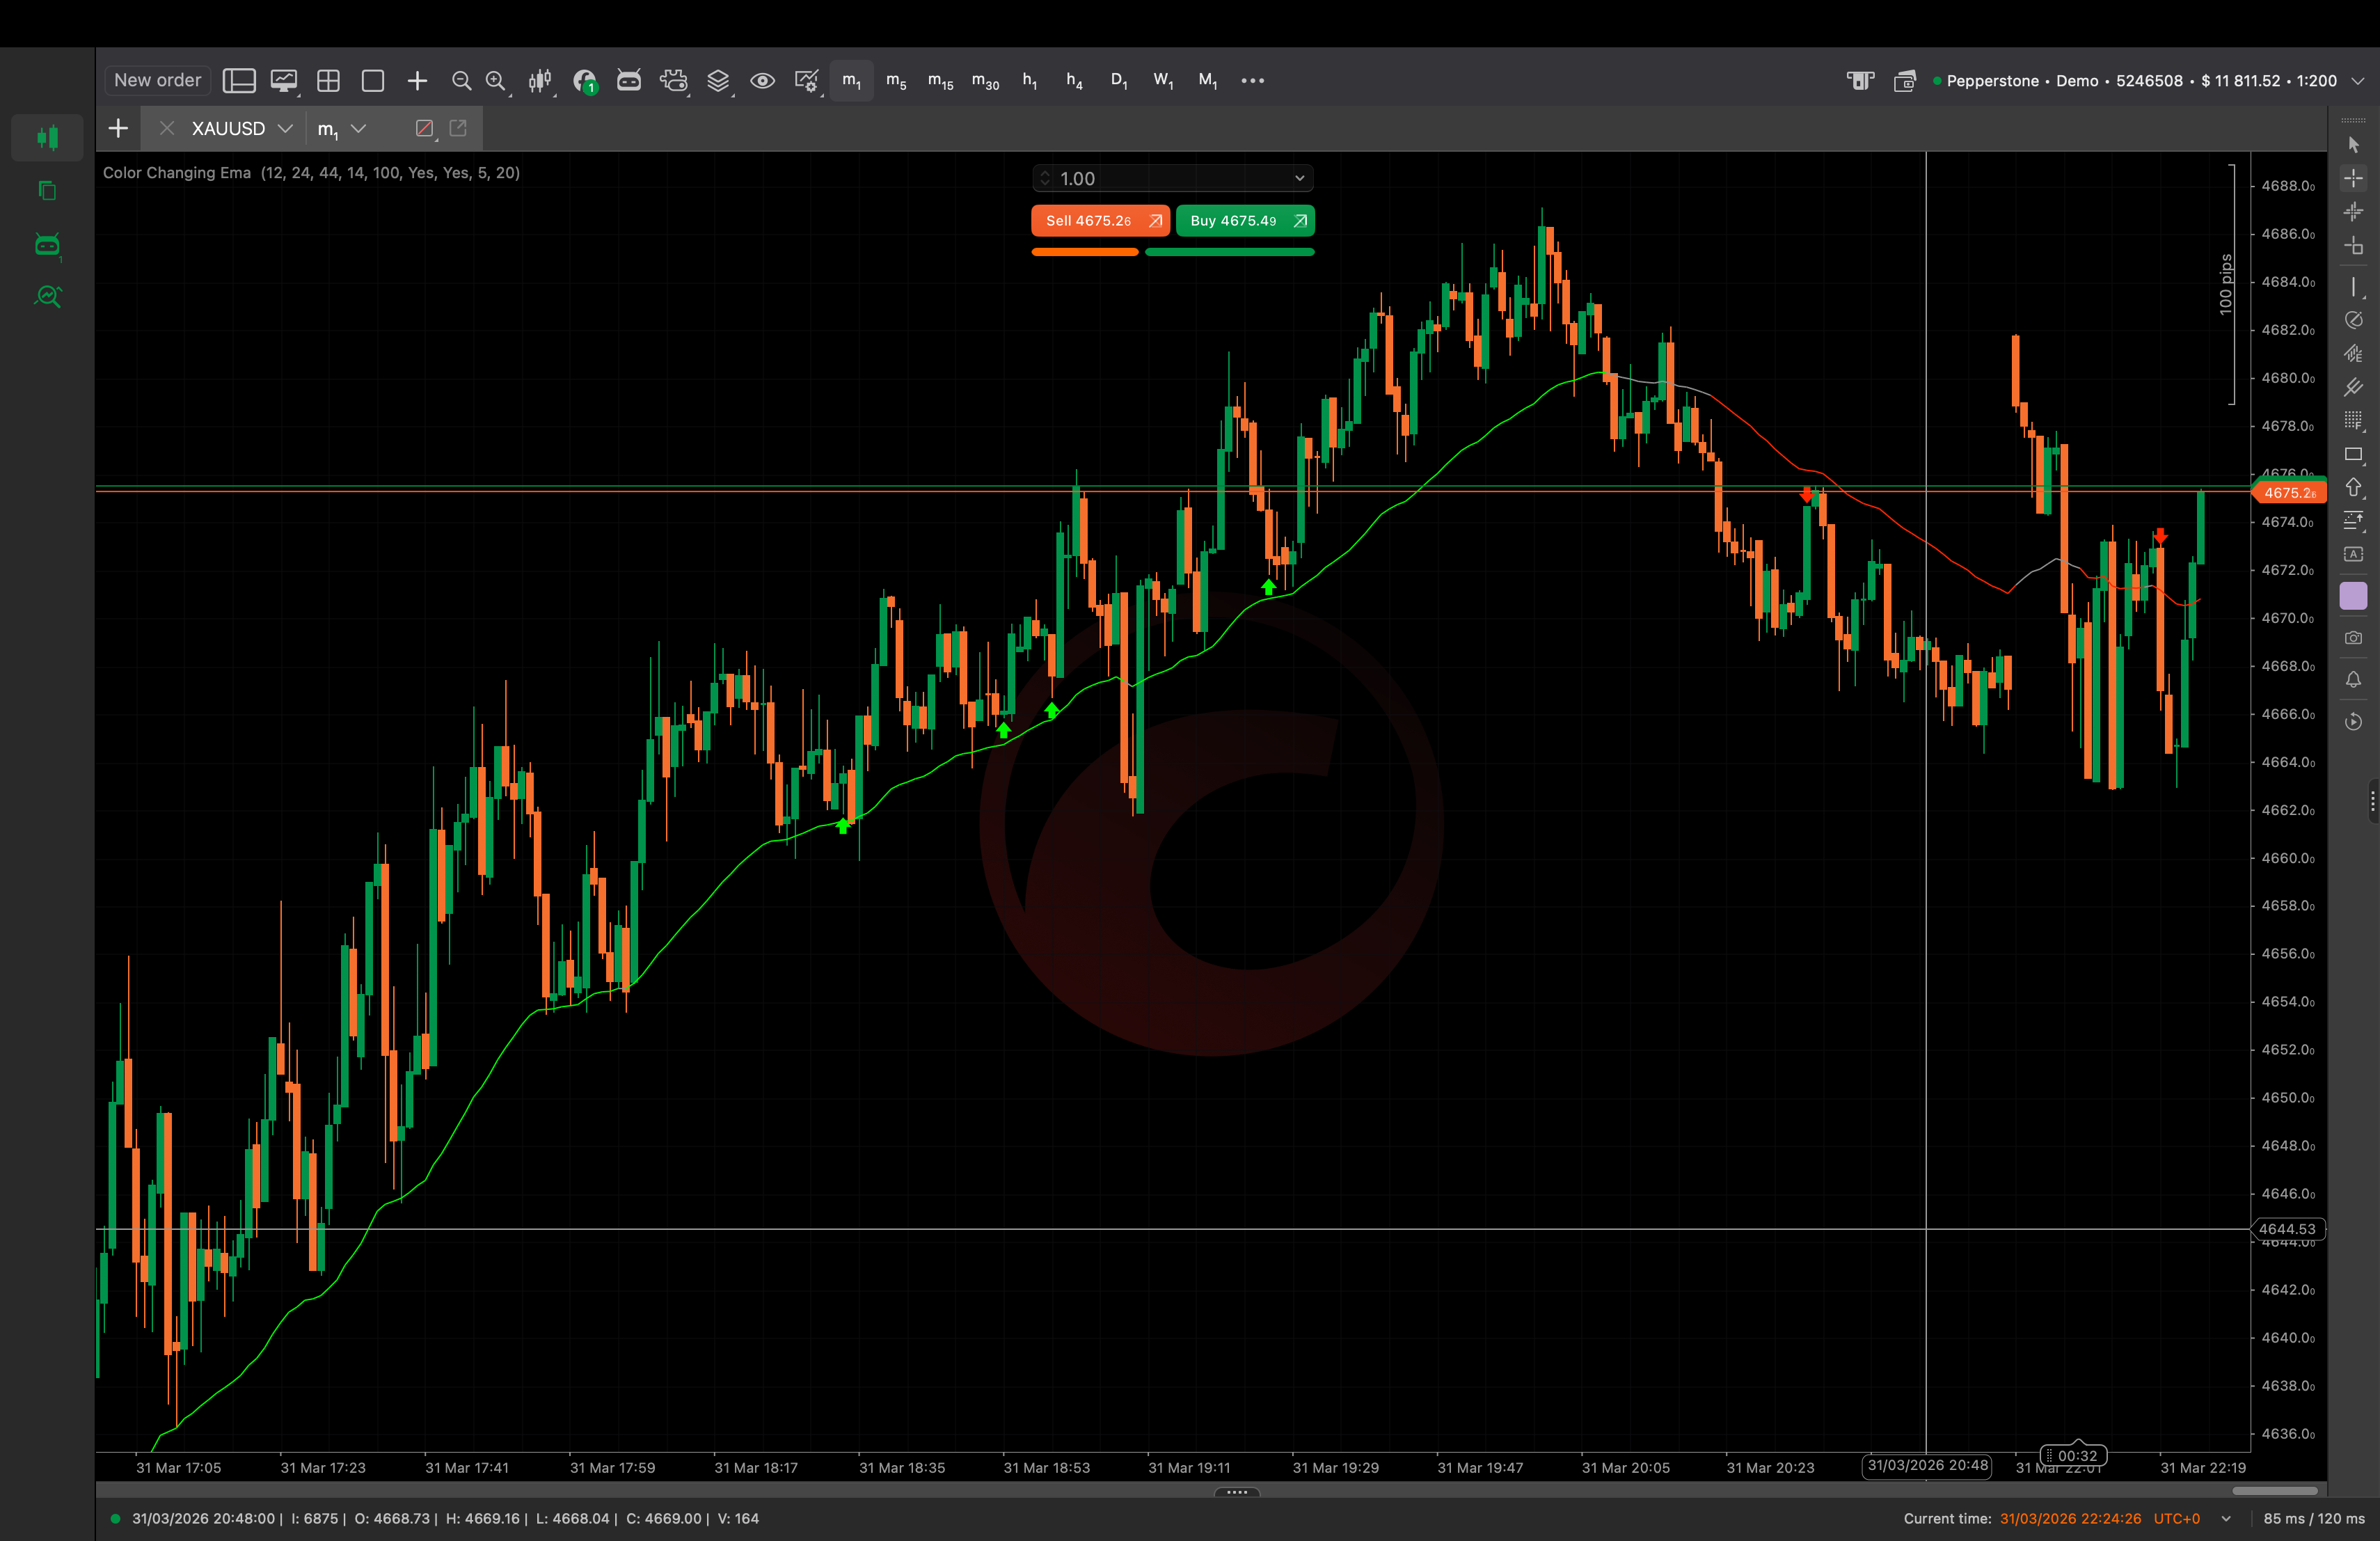Open the purple drawing color swatch

(2353, 596)
